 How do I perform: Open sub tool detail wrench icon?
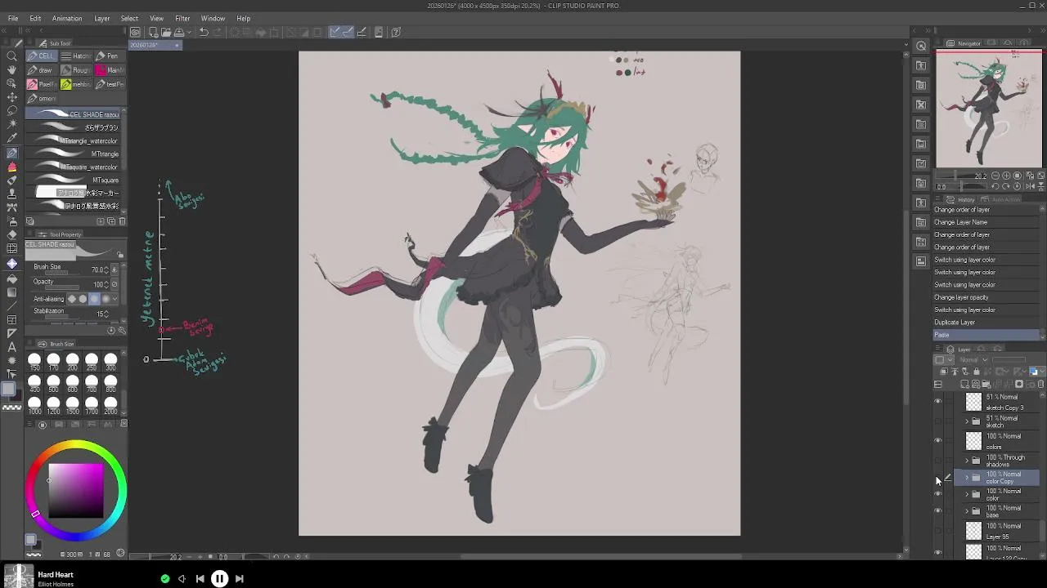pos(122,331)
